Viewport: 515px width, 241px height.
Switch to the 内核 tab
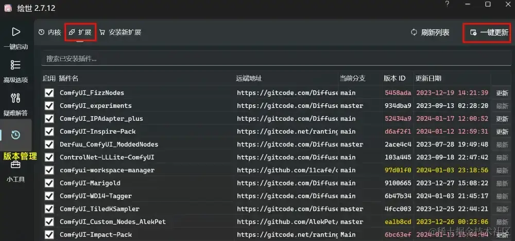pos(50,32)
